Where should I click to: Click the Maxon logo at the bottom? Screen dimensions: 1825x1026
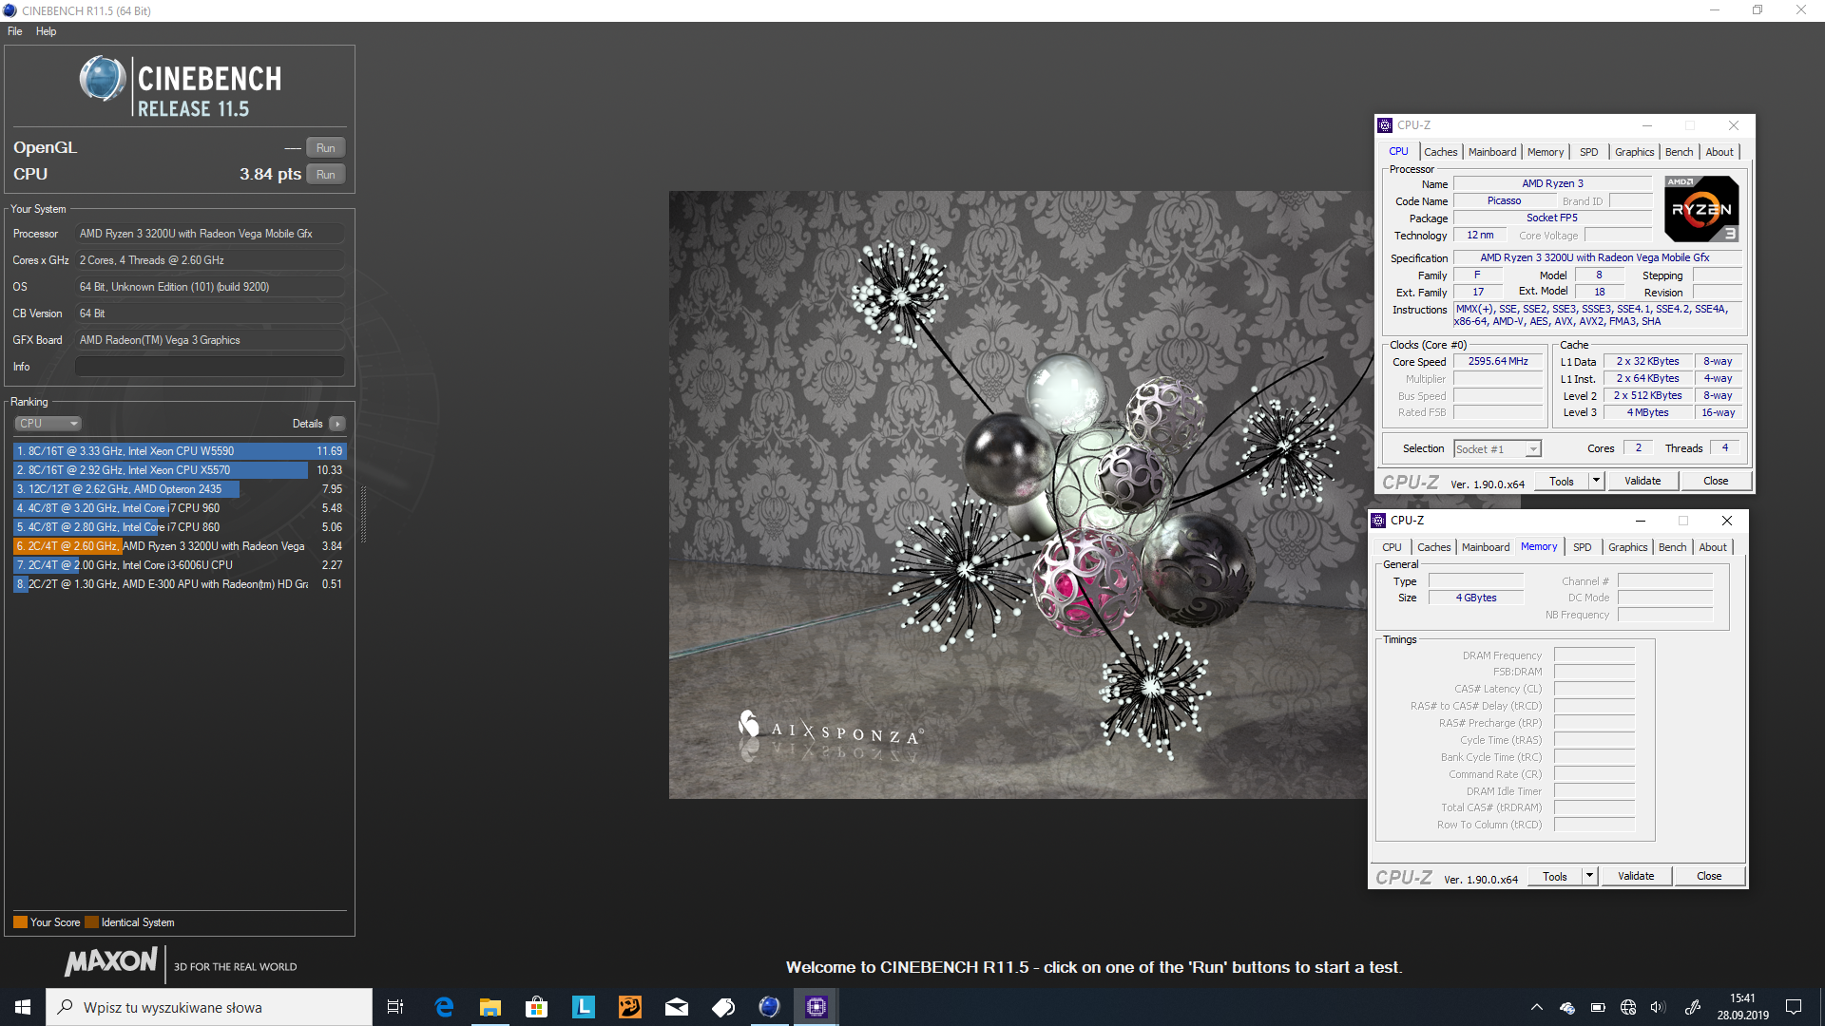click(111, 961)
